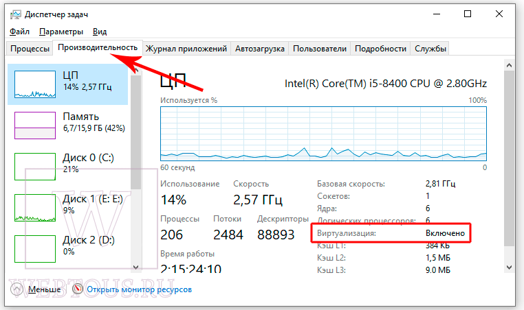Open the Параметры menu

[x=61, y=32]
